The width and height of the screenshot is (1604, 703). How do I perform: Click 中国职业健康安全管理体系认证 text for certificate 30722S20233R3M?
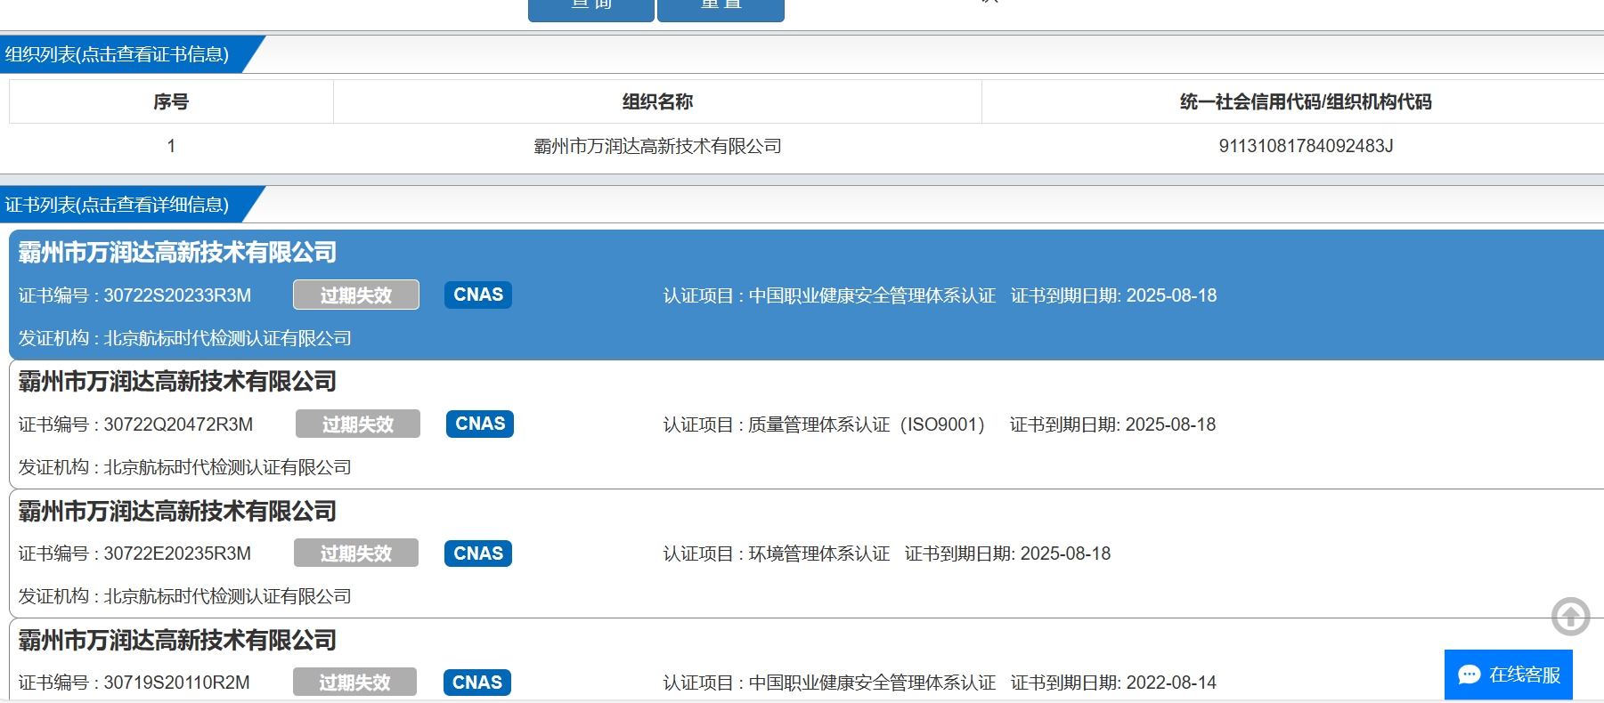(x=872, y=295)
